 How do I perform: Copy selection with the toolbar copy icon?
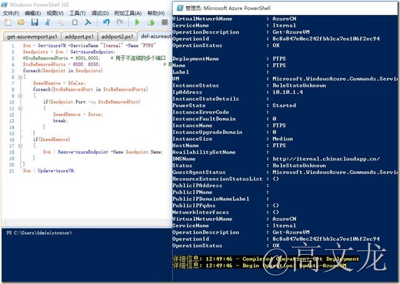(61, 22)
